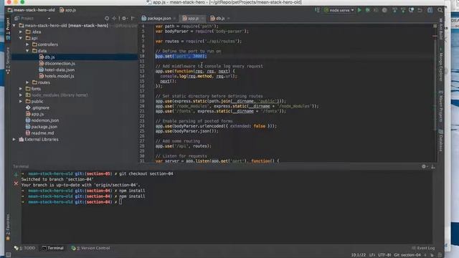Close terminal session with red X
The width and height of the screenshot is (459, 258).
tap(16, 183)
